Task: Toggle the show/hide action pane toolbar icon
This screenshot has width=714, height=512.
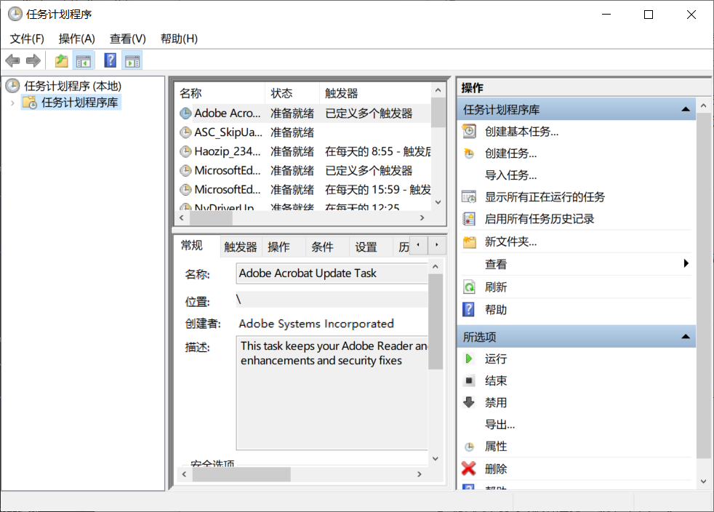Action: click(132, 60)
